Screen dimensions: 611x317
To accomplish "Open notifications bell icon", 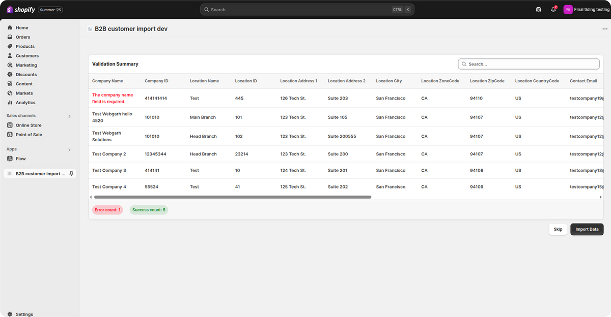I will (553, 10).
